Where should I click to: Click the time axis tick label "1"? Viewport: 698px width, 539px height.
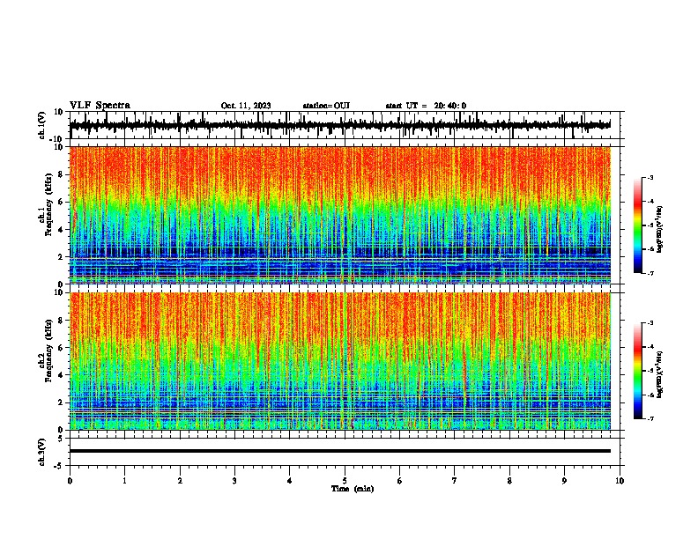point(124,481)
